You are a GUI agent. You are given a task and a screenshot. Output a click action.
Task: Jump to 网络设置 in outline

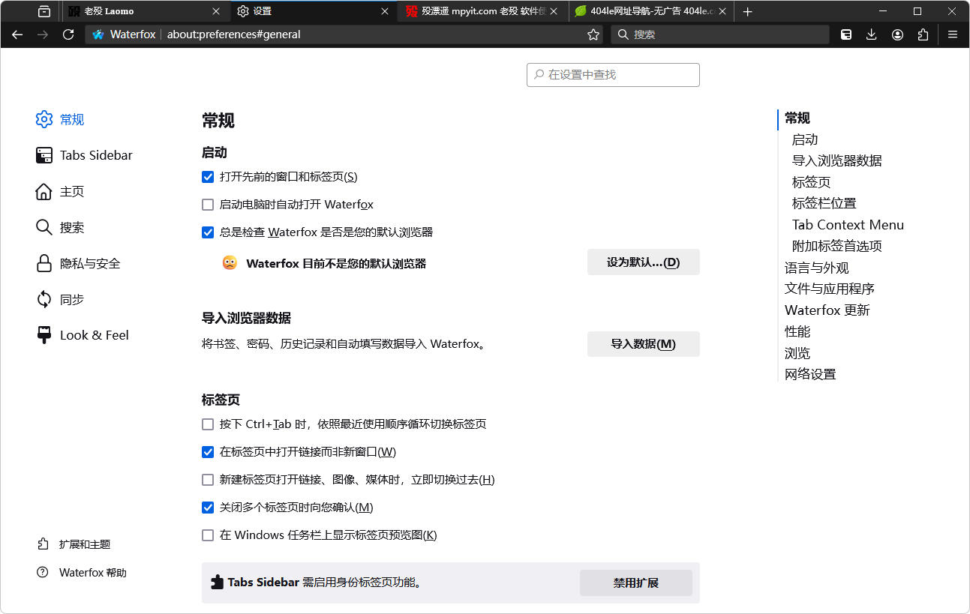pyautogui.click(x=810, y=374)
